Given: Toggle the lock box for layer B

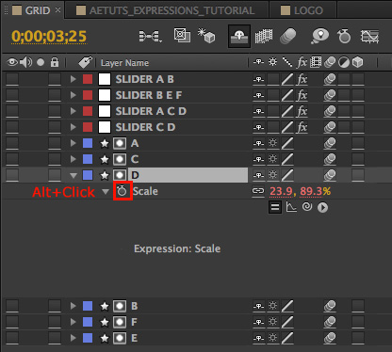Looking at the screenshot, I should pos(55,306).
